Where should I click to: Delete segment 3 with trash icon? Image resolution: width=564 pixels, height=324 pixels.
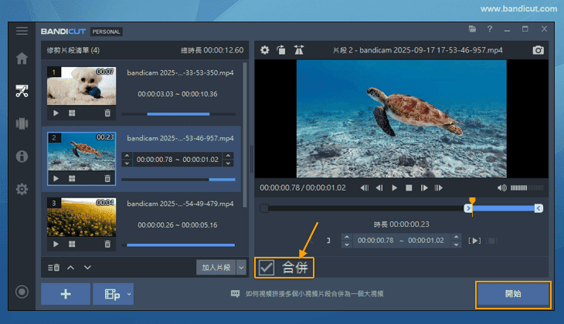pyautogui.click(x=107, y=244)
